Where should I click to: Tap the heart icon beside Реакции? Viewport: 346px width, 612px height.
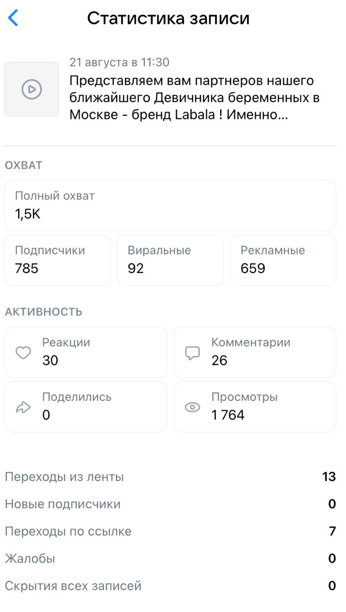click(23, 353)
